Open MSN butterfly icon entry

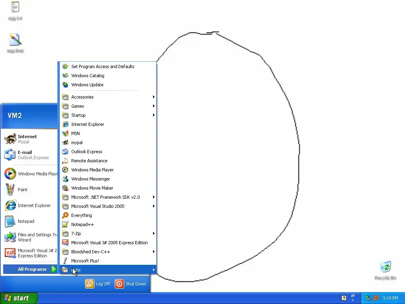click(108, 133)
